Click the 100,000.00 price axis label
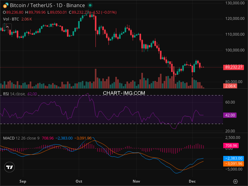This screenshot has height=186, width=248. [234, 50]
